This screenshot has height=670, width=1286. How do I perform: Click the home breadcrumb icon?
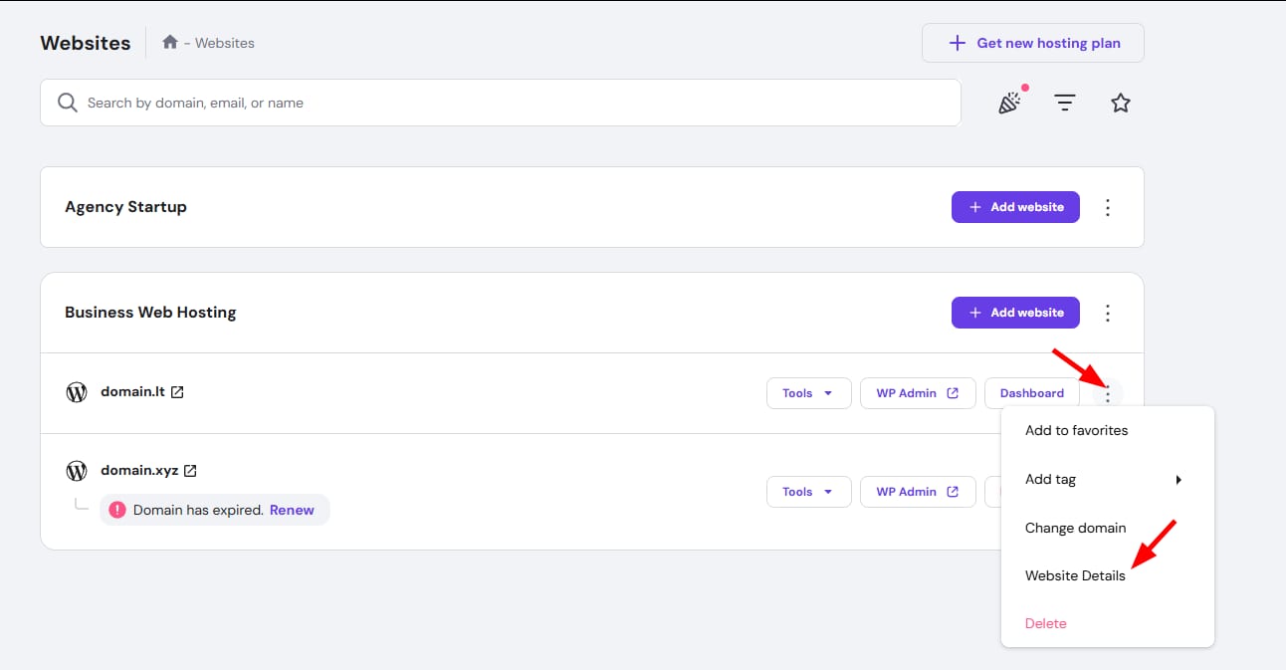[x=170, y=43]
